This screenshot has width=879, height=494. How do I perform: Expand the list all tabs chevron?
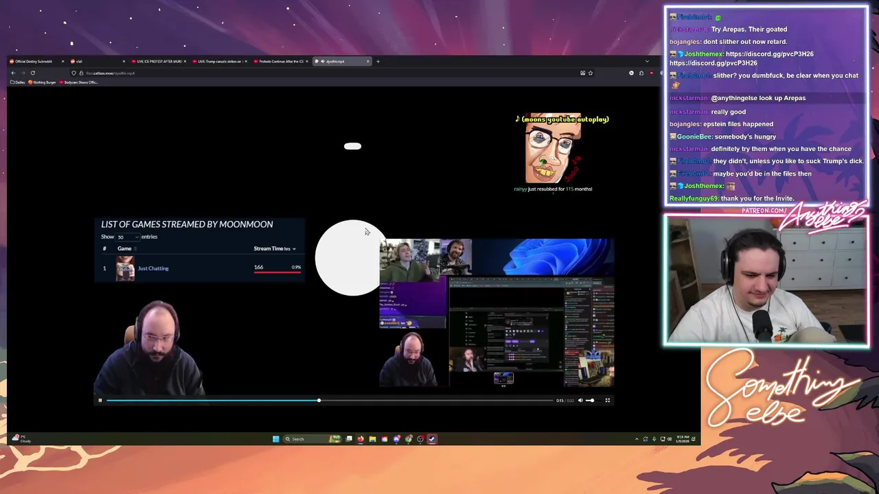(647, 61)
